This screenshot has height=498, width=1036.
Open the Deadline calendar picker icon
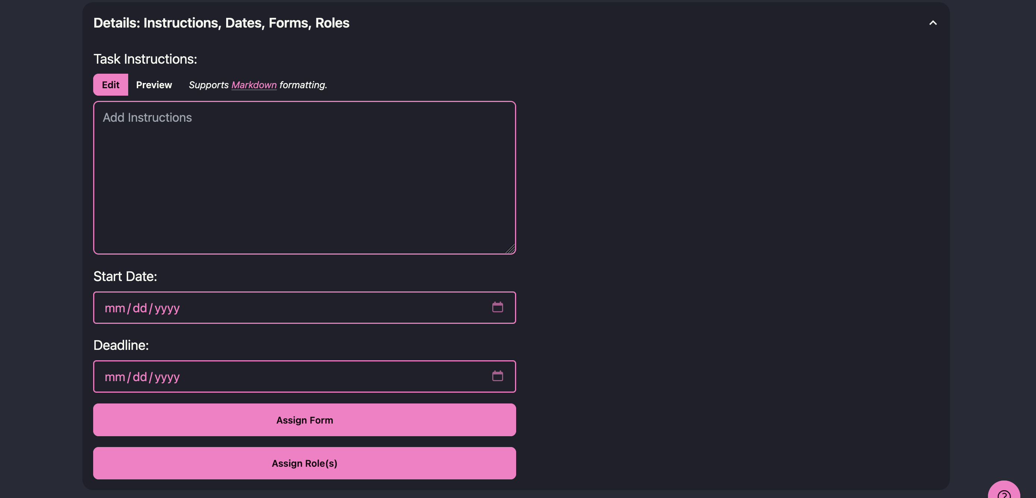(x=498, y=376)
